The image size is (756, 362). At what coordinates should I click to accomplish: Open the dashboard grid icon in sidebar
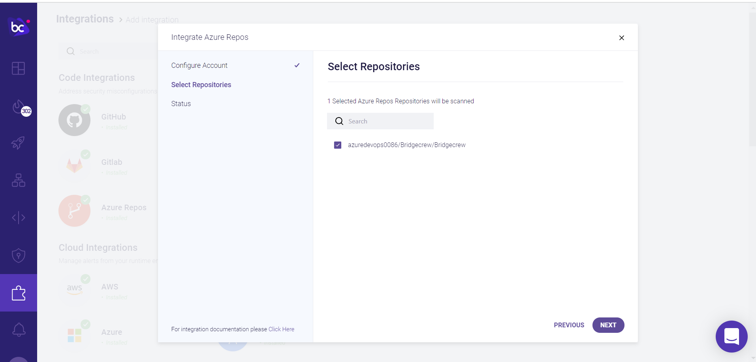tap(19, 69)
